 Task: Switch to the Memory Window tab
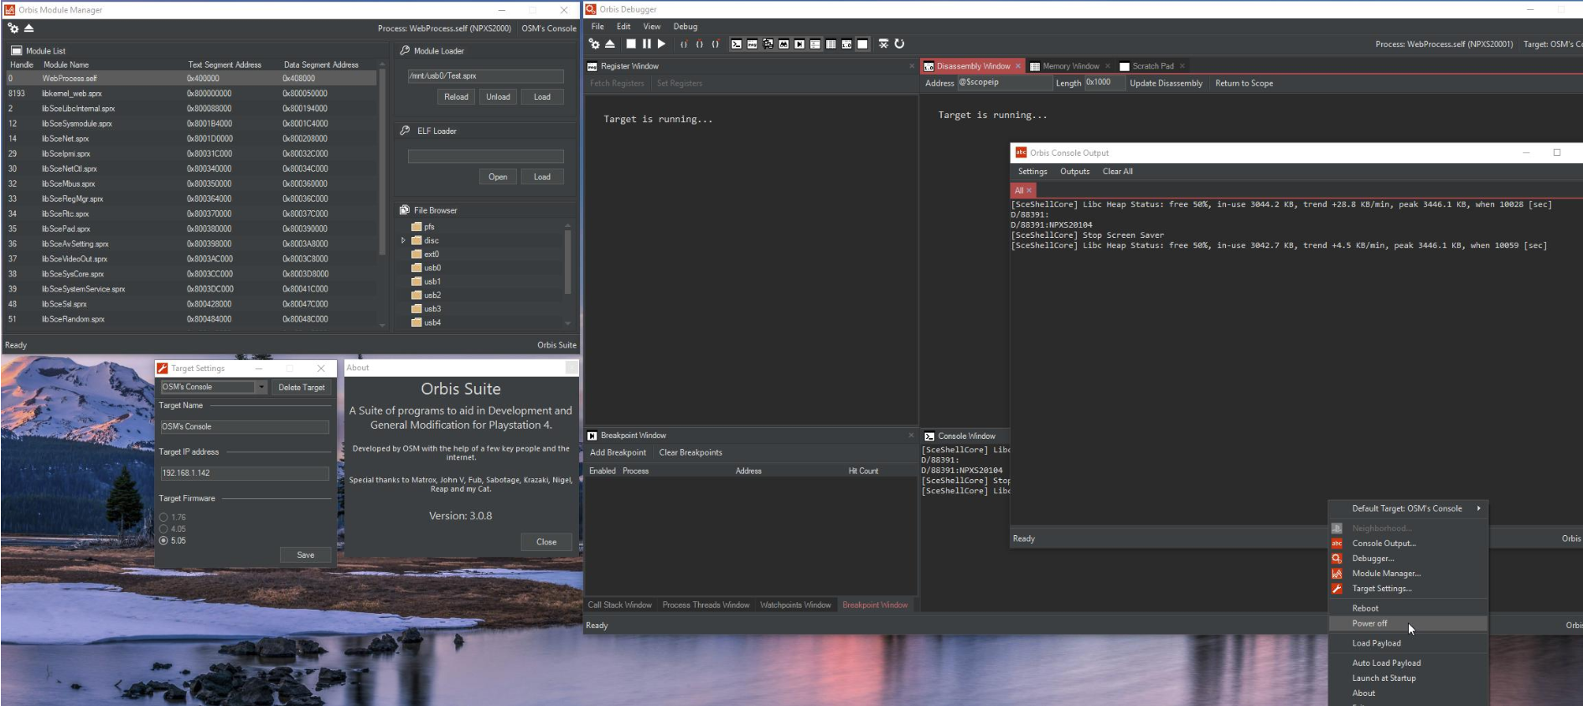pyautogui.click(x=1070, y=66)
